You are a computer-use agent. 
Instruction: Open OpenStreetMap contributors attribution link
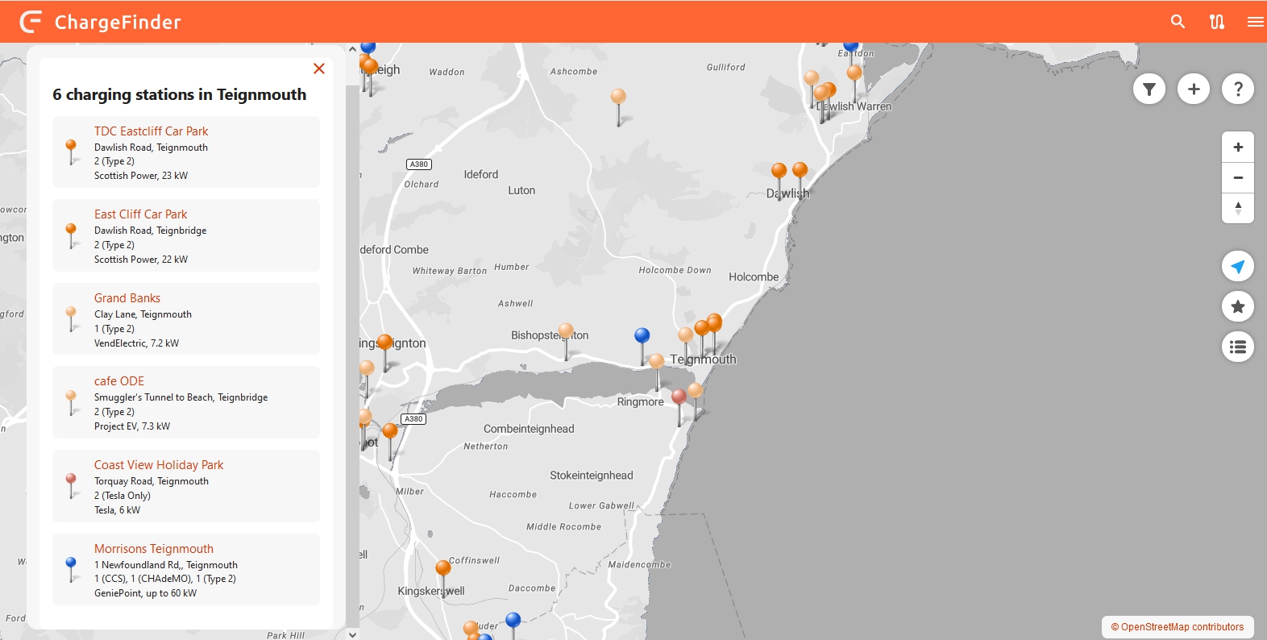(x=1178, y=627)
